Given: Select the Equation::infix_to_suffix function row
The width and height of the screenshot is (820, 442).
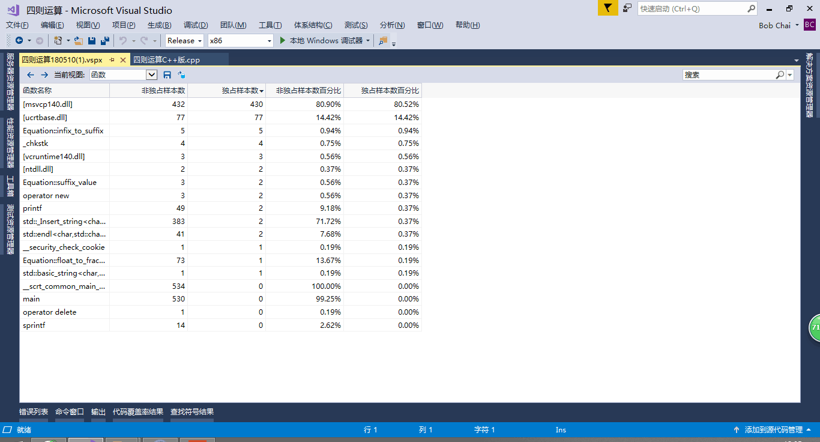Looking at the screenshot, I should pos(63,130).
